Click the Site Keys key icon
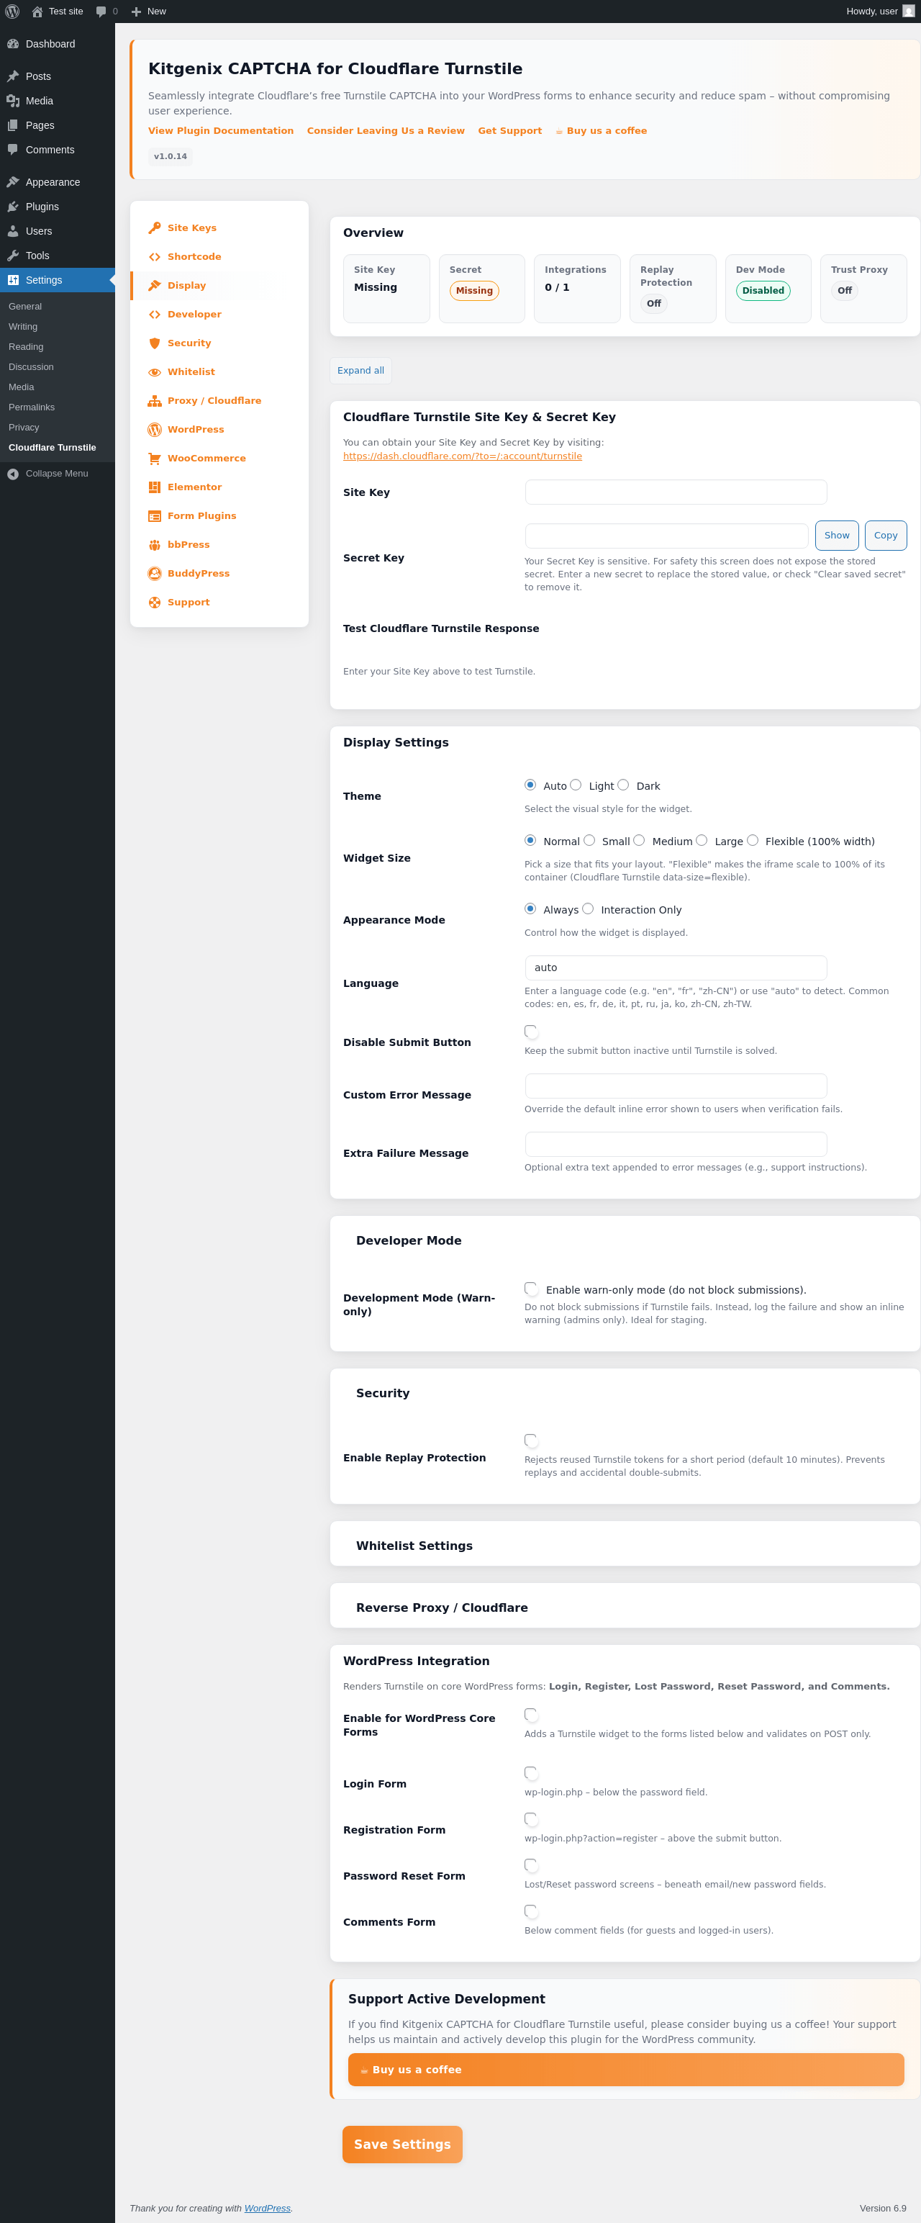Image resolution: width=921 pixels, height=2223 pixels. 155,227
